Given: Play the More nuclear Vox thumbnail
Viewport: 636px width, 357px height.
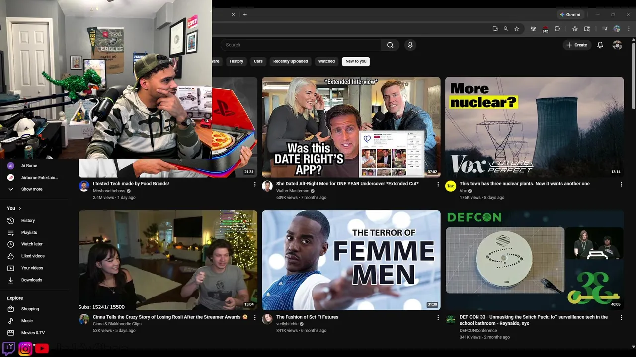Looking at the screenshot, I should click(534, 127).
